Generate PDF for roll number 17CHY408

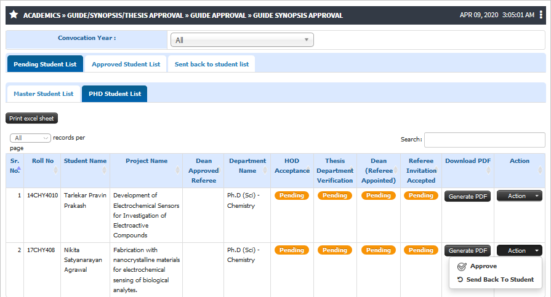[467, 251]
